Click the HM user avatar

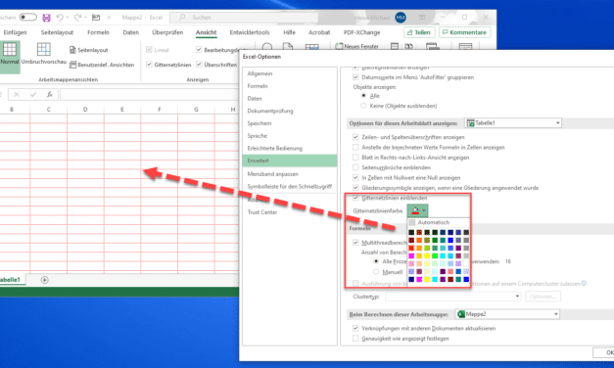(401, 18)
